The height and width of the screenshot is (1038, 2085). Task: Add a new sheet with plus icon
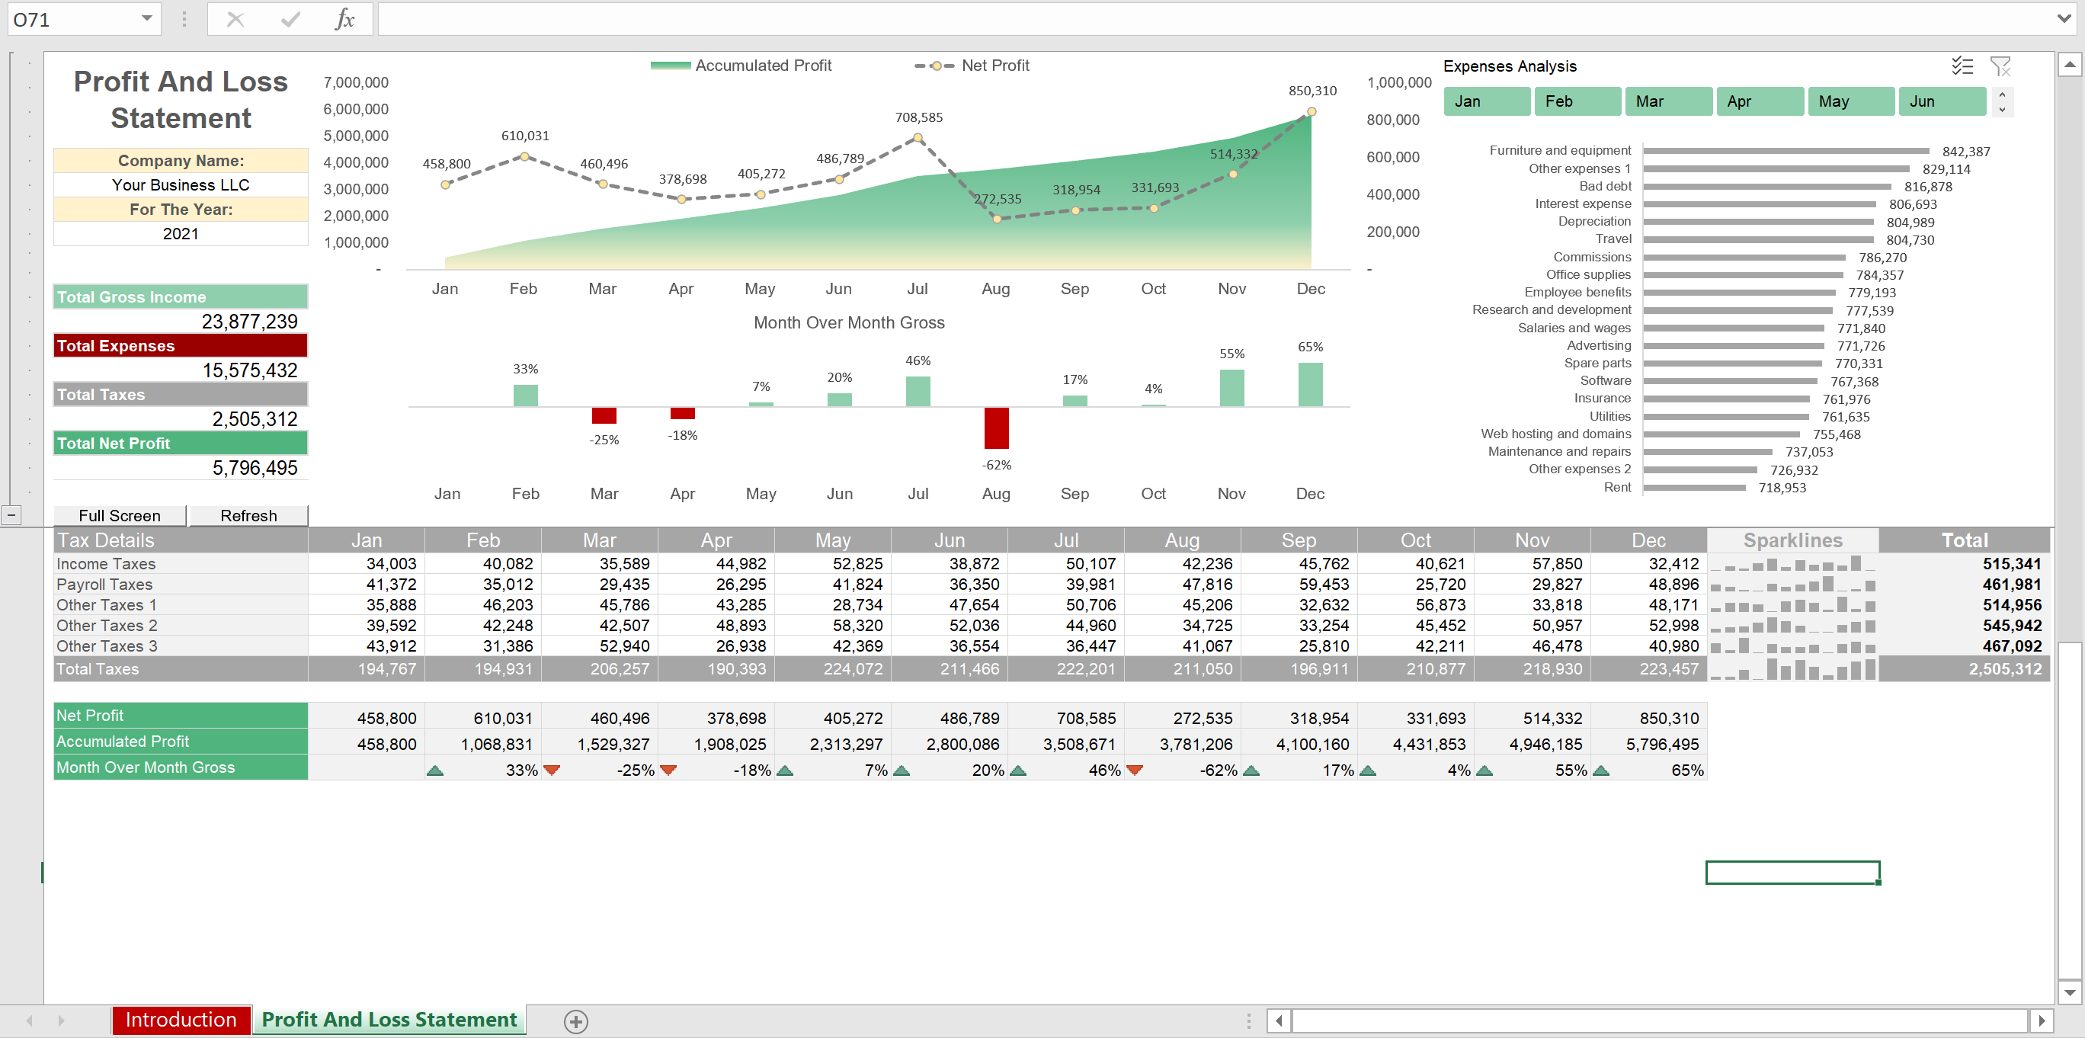pyautogui.click(x=575, y=1021)
